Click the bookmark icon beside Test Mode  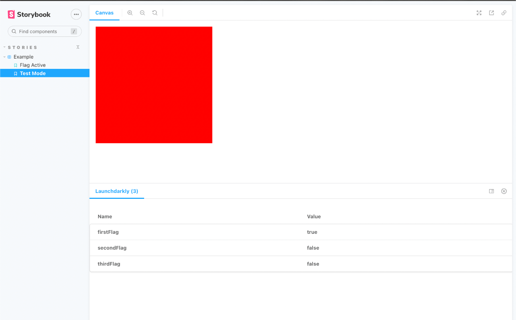[15, 74]
